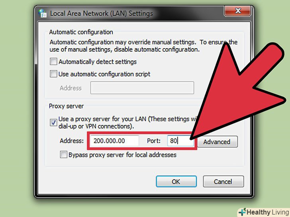Confirm settings with OK button
The height and width of the screenshot is (217, 290).
pyautogui.click(x=176, y=182)
